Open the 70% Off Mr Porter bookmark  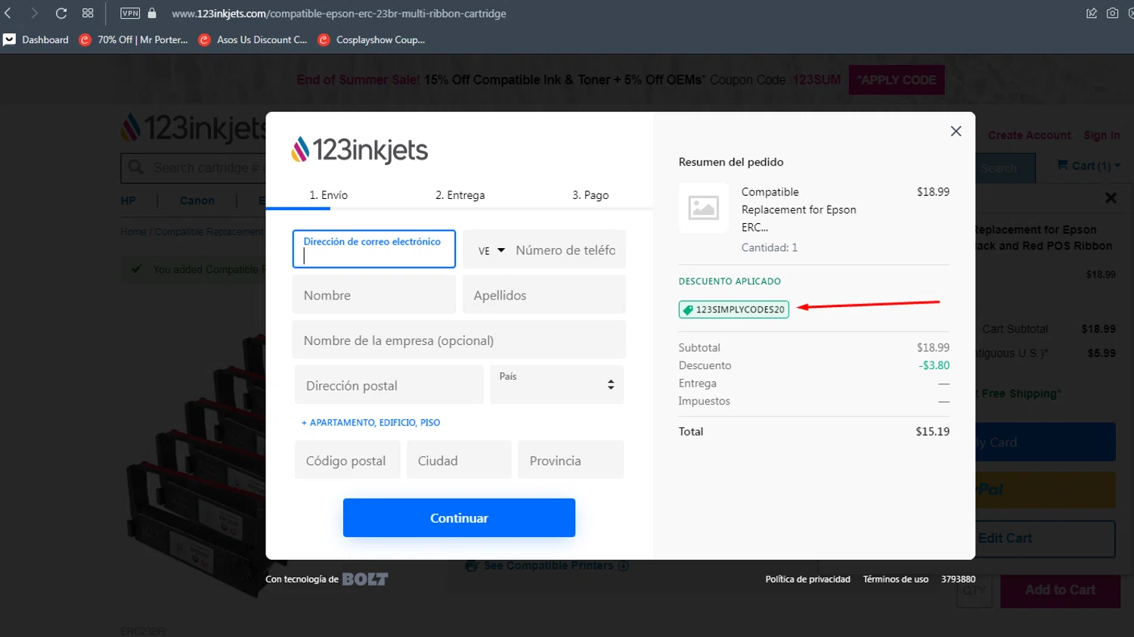[134, 39]
